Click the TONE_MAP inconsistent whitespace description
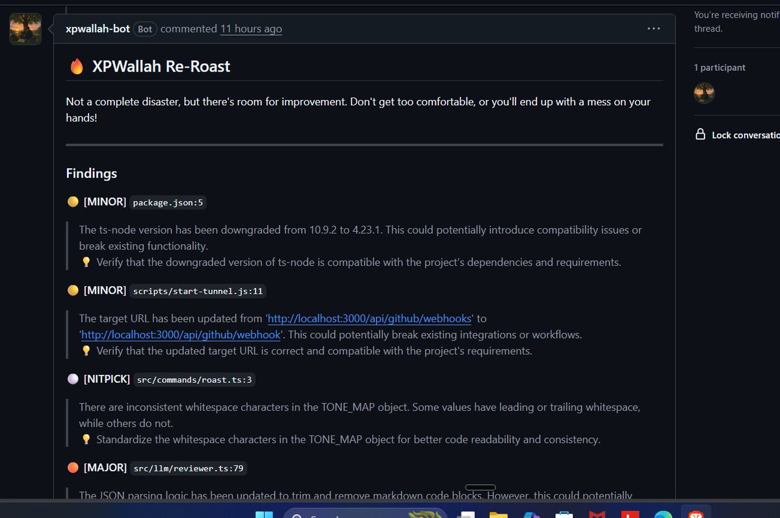This screenshot has height=518, width=780. click(x=360, y=415)
